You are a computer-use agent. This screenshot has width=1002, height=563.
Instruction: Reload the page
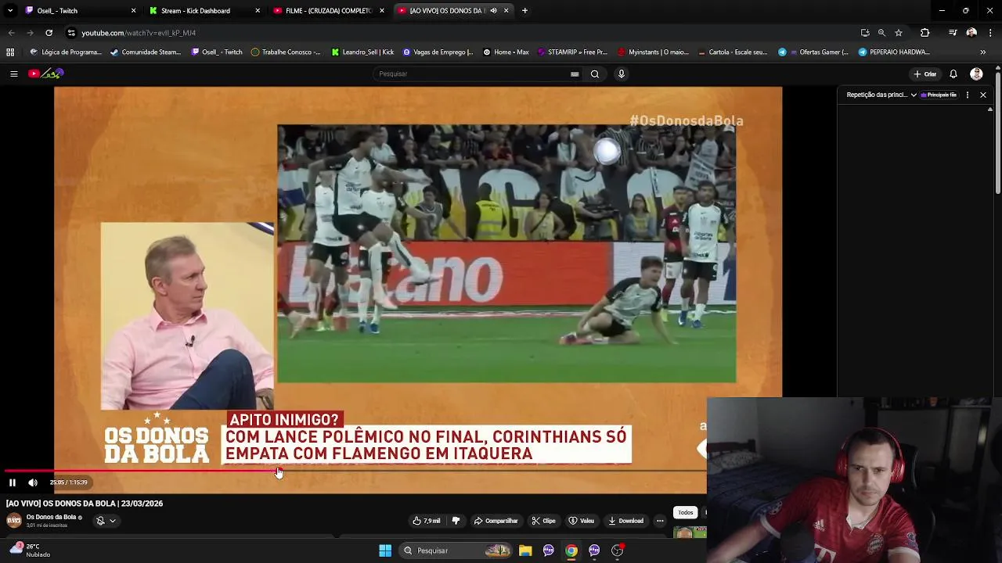49,33
